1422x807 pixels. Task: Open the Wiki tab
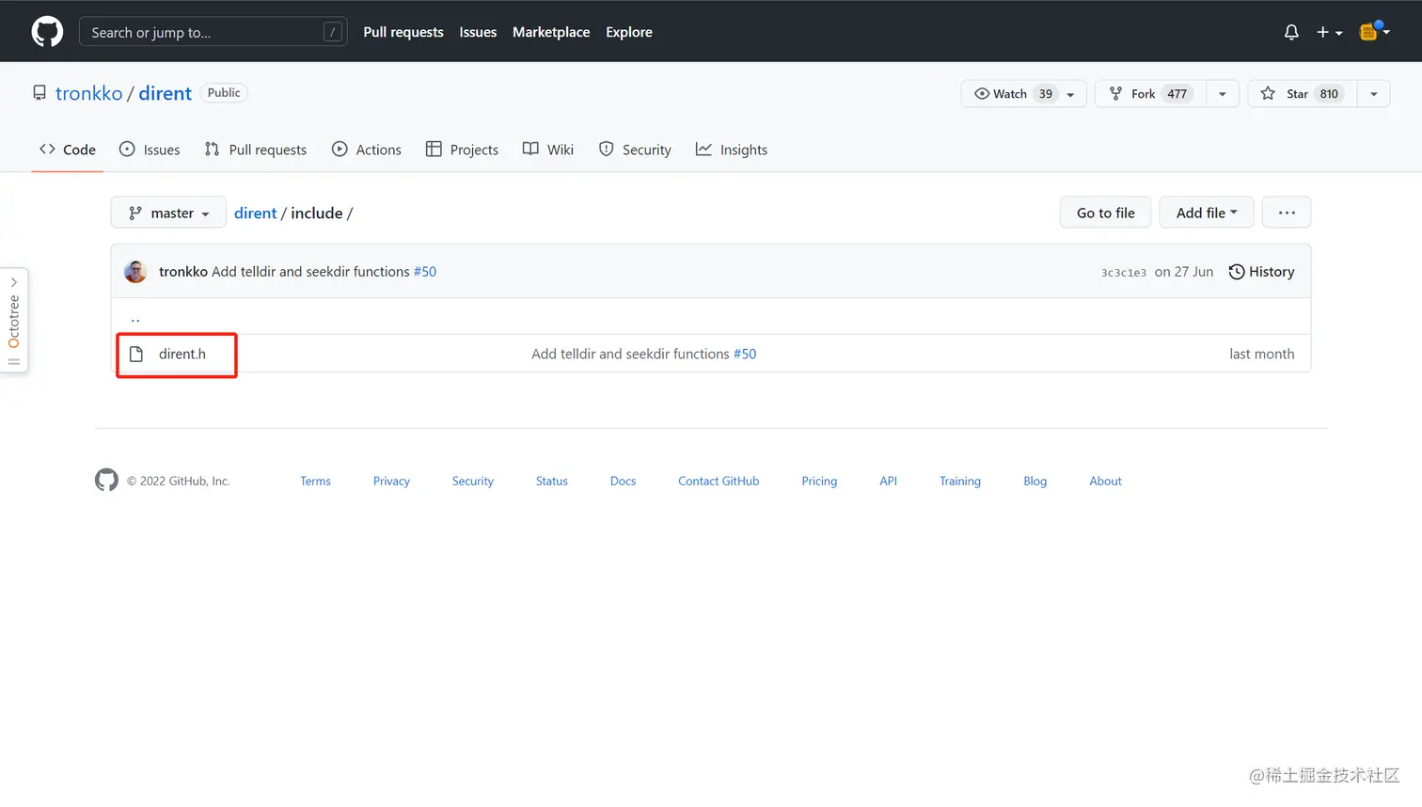pyautogui.click(x=548, y=150)
